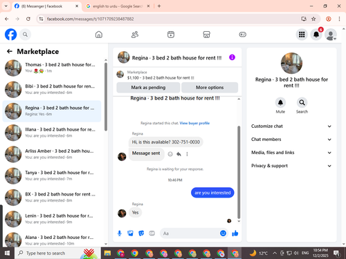This screenshot has height=259, width=346.
Task: Open emoji picker in message field
Action: [x=223, y=233]
